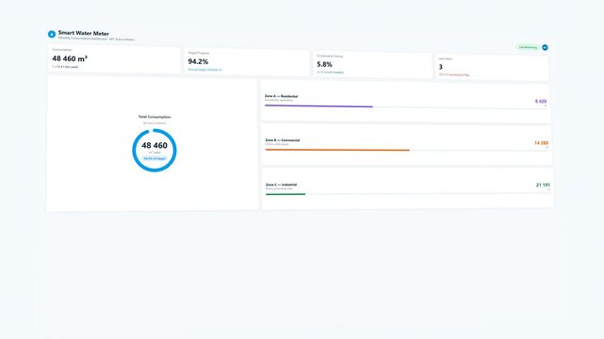Click the "Zone B — Commercial" label

(x=283, y=140)
